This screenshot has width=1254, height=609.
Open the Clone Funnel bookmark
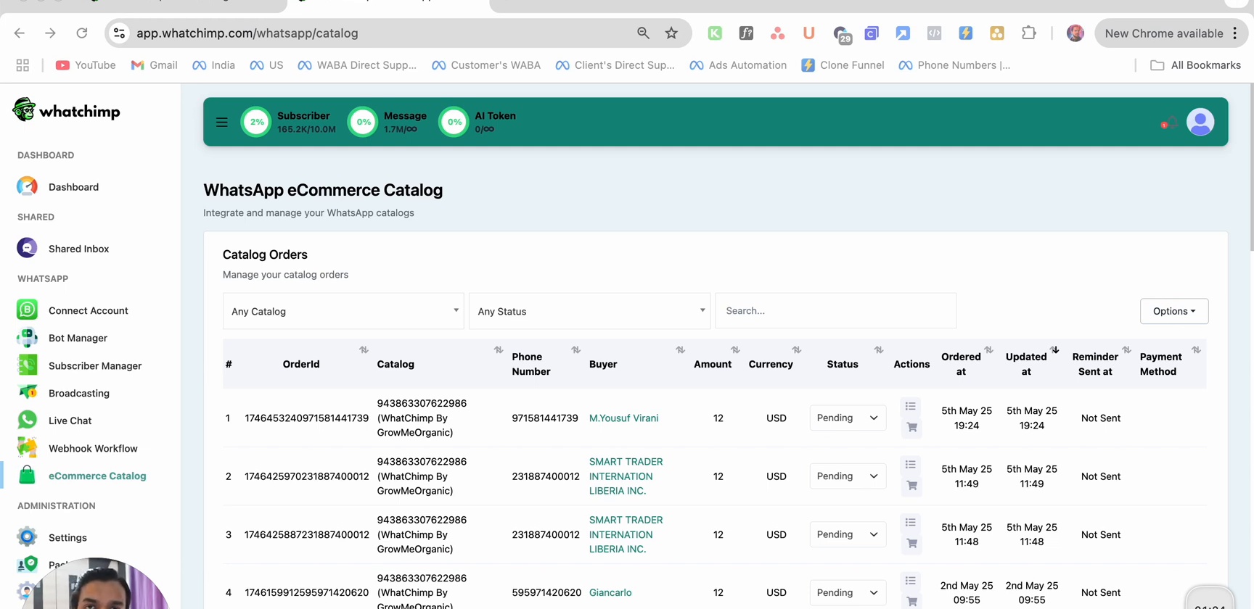coord(843,65)
